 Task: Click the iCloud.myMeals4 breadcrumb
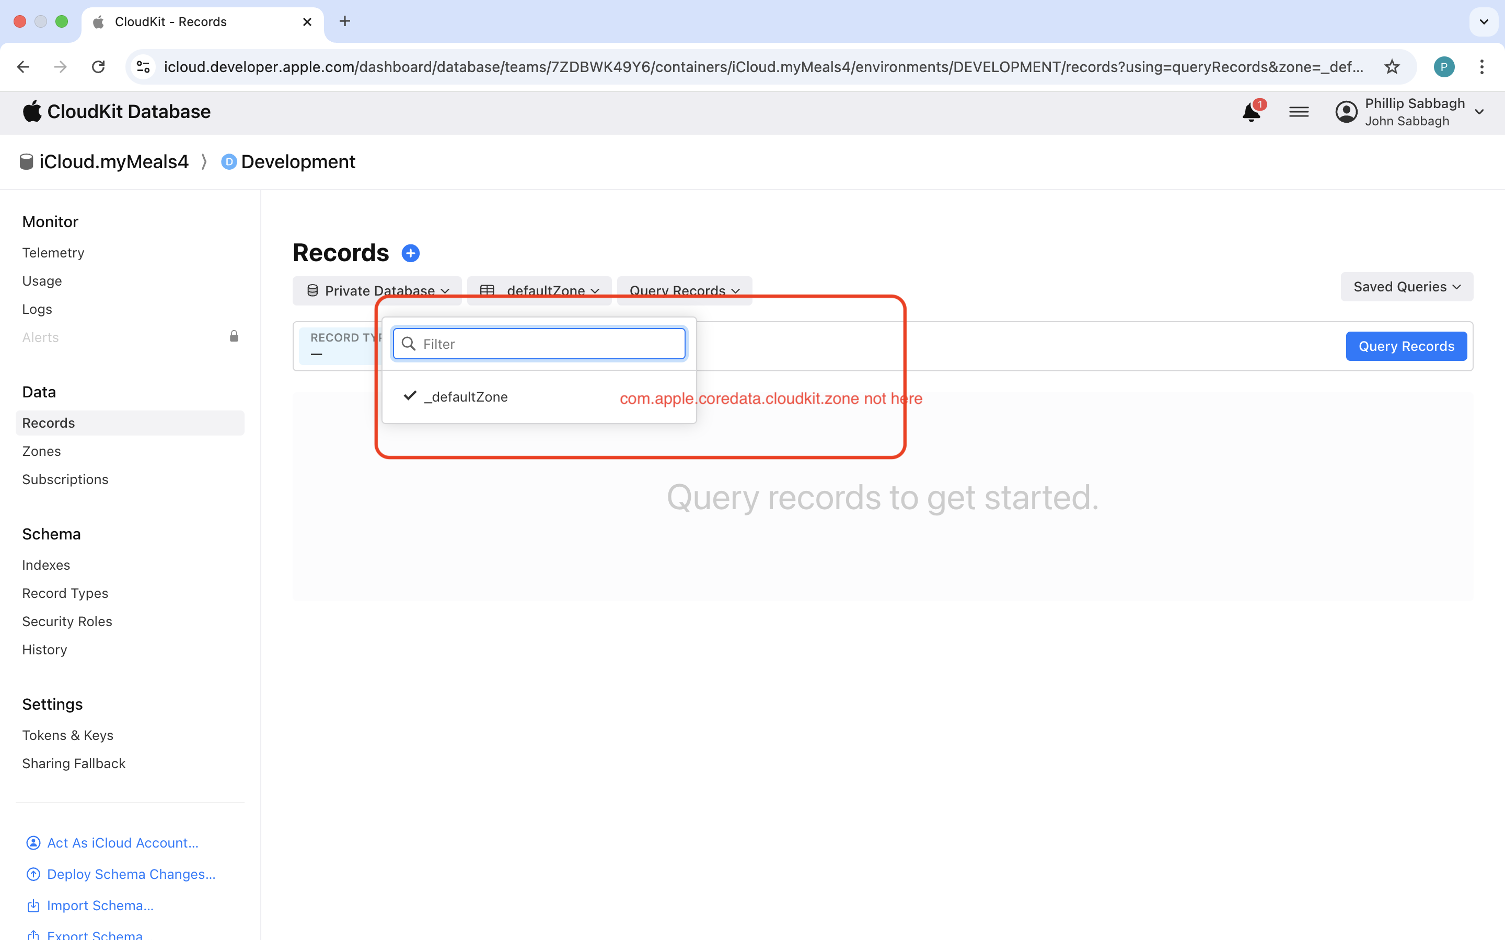pyautogui.click(x=114, y=162)
